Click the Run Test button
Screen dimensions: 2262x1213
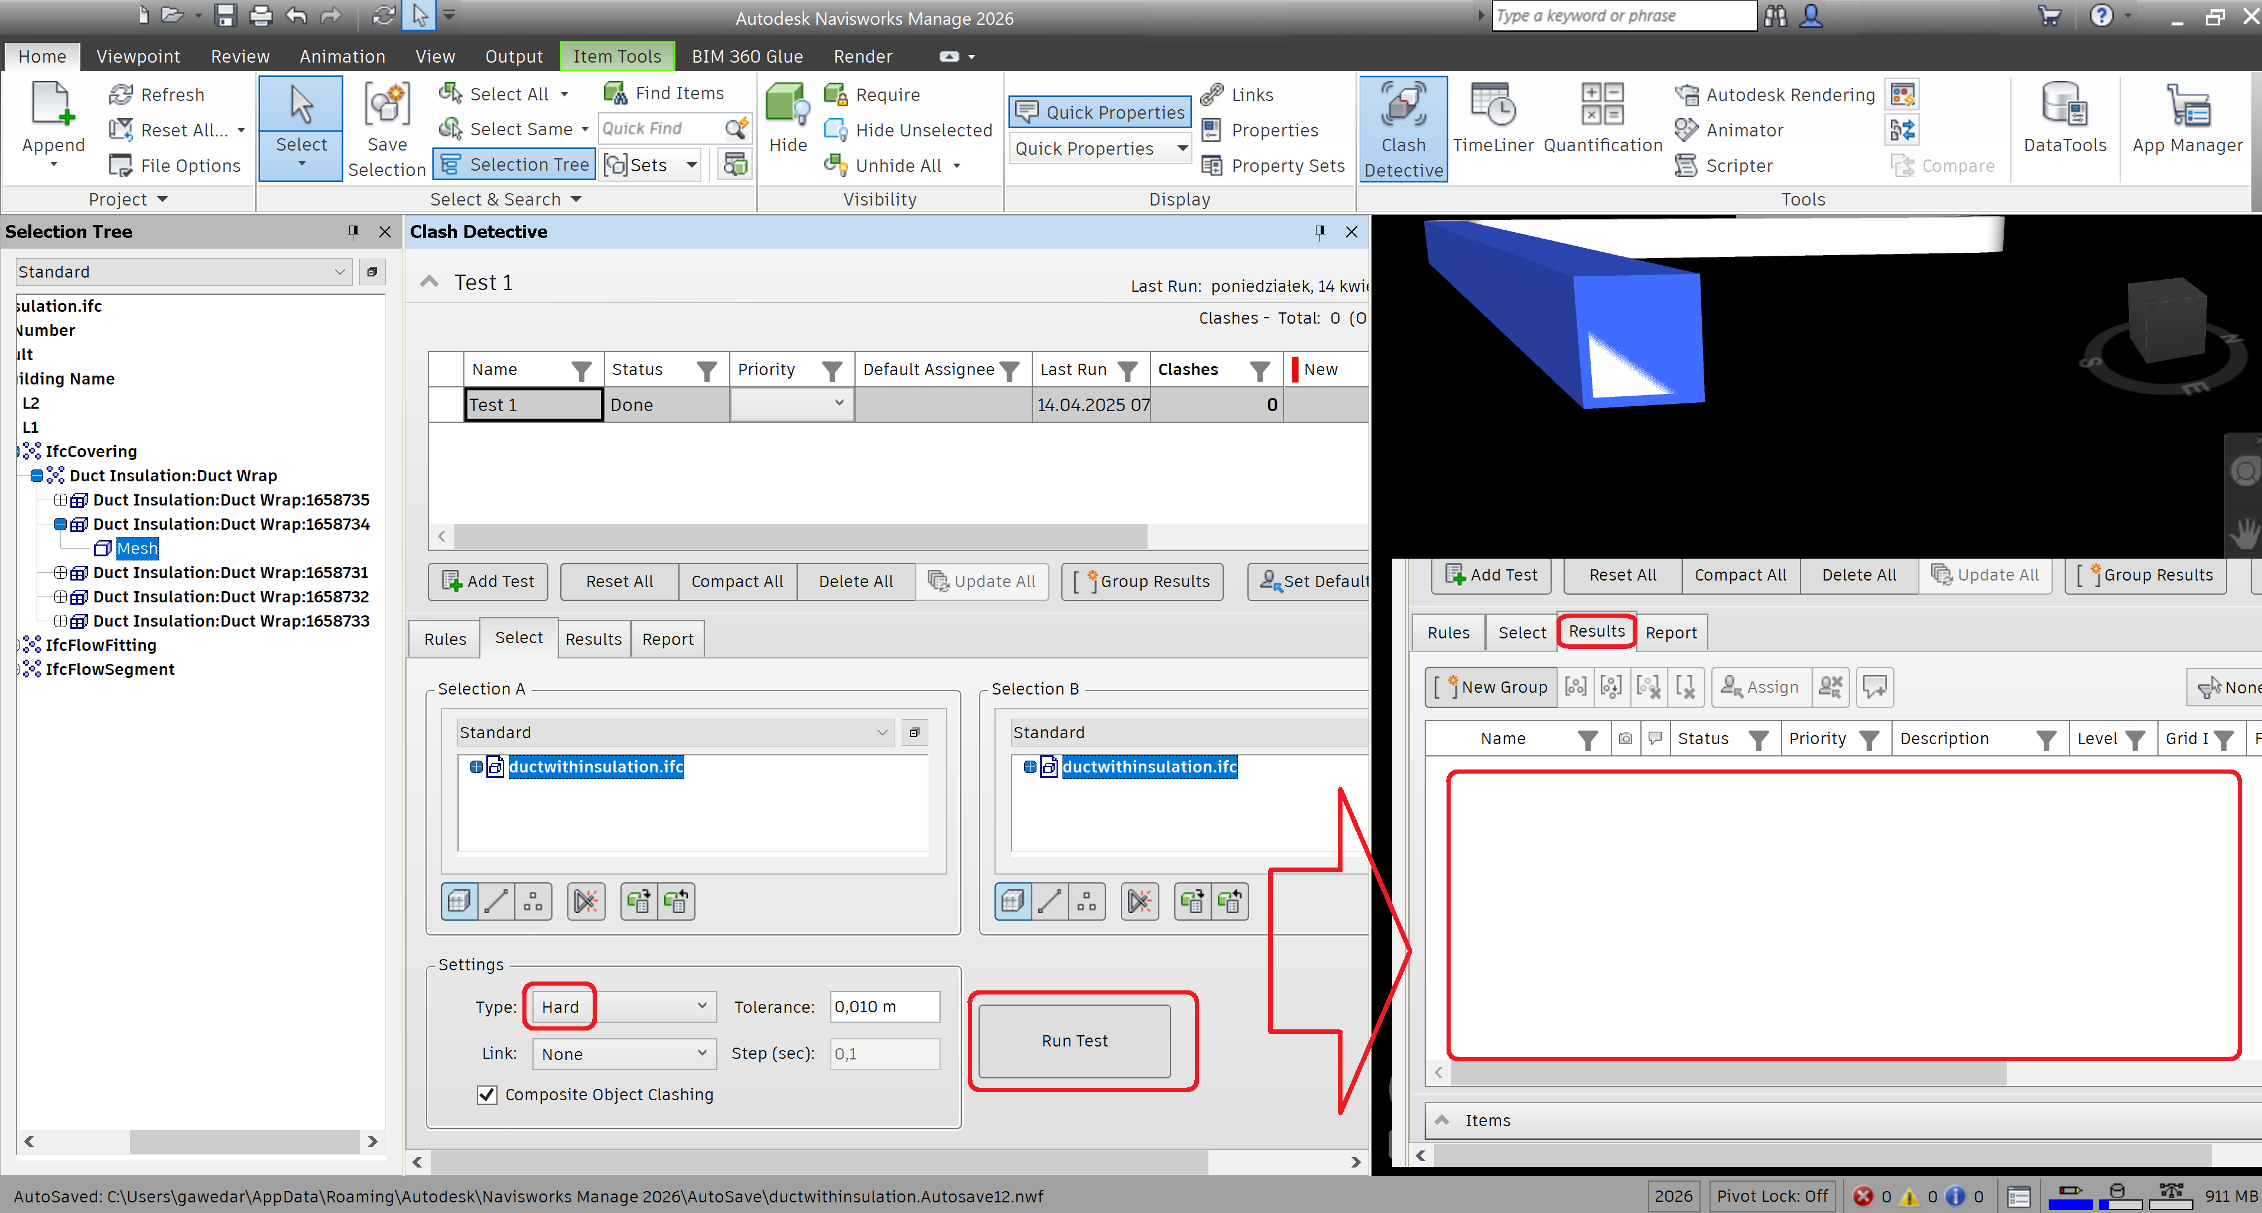[1074, 1041]
